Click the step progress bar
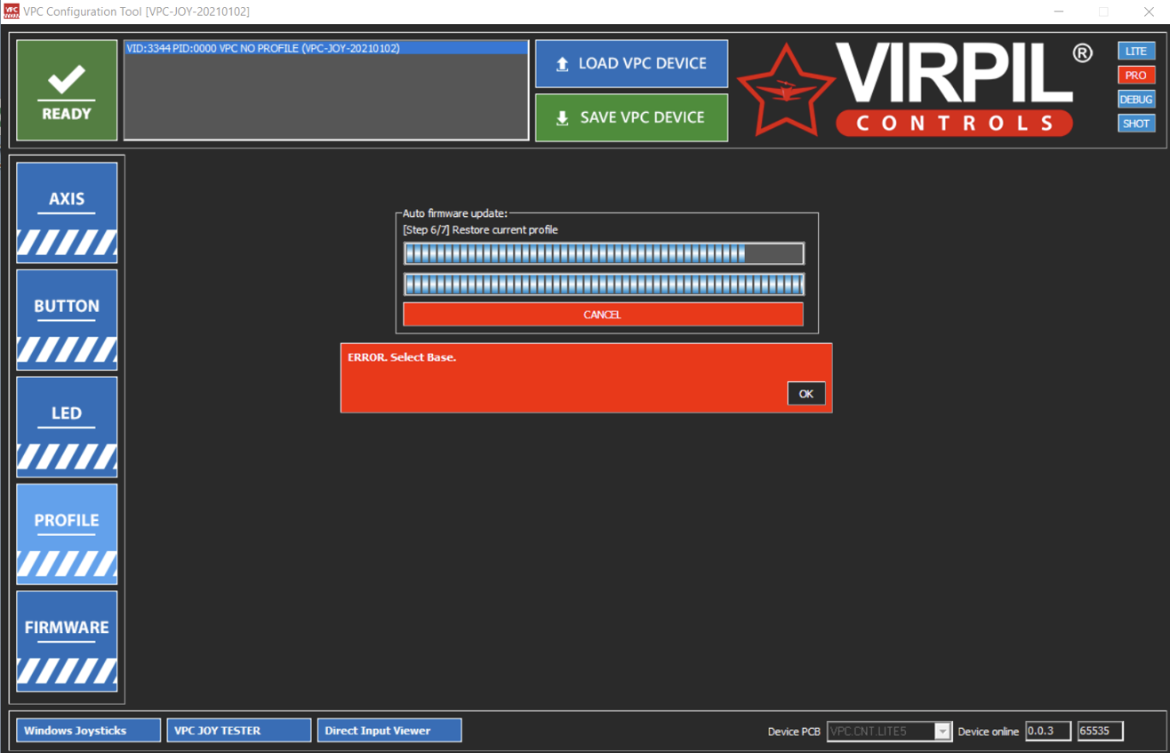 tap(604, 253)
